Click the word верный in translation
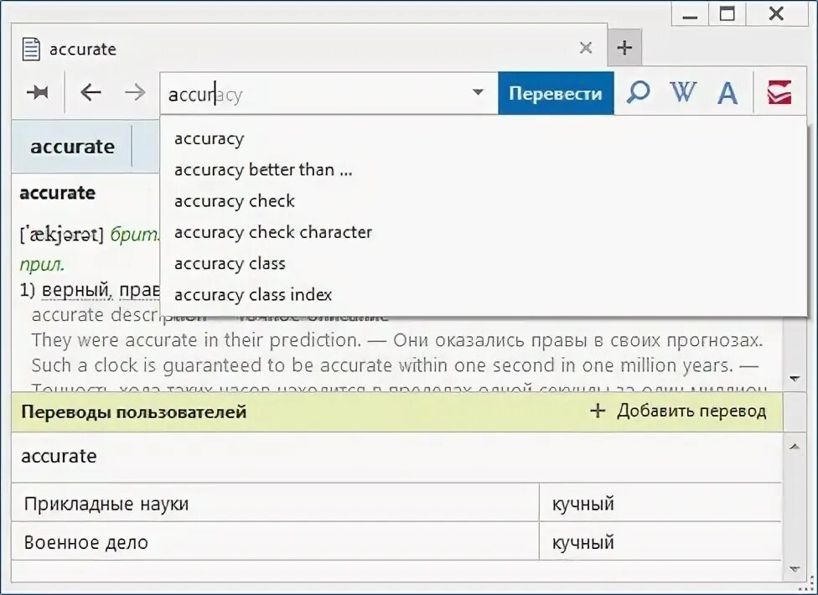Image resolution: width=818 pixels, height=595 pixels. tap(75, 289)
